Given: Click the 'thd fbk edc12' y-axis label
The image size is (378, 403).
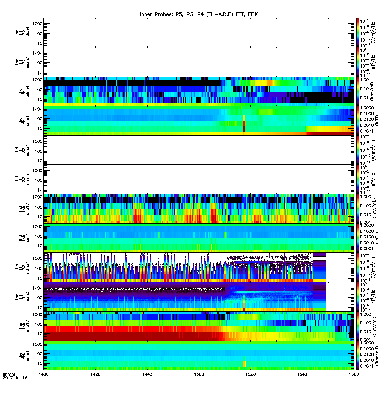Looking at the screenshot, I should click(24, 209).
